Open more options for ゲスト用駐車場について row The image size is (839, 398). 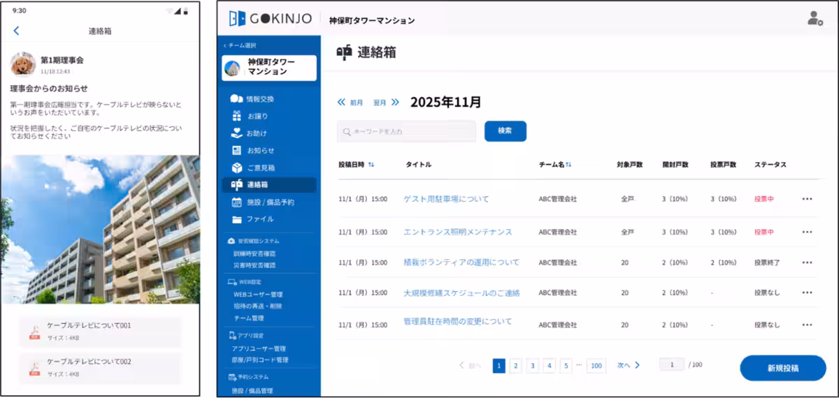(x=808, y=199)
